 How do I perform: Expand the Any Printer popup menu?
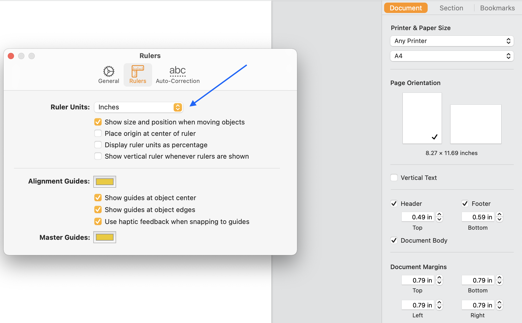click(452, 41)
